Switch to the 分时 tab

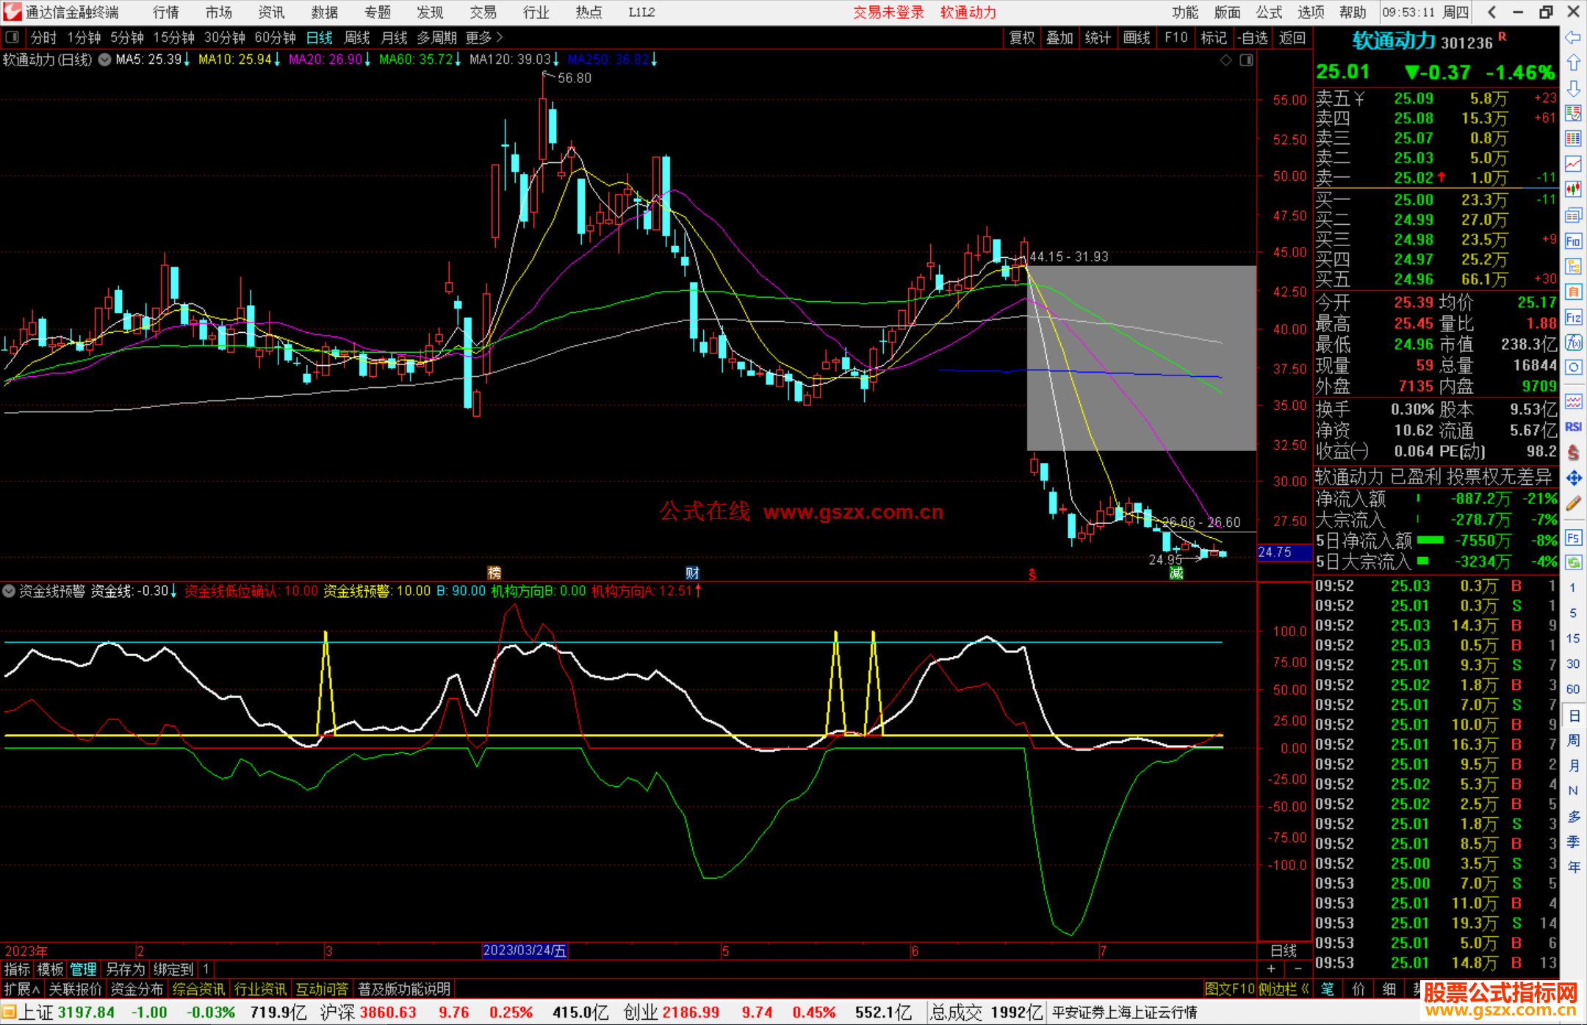click(x=44, y=37)
